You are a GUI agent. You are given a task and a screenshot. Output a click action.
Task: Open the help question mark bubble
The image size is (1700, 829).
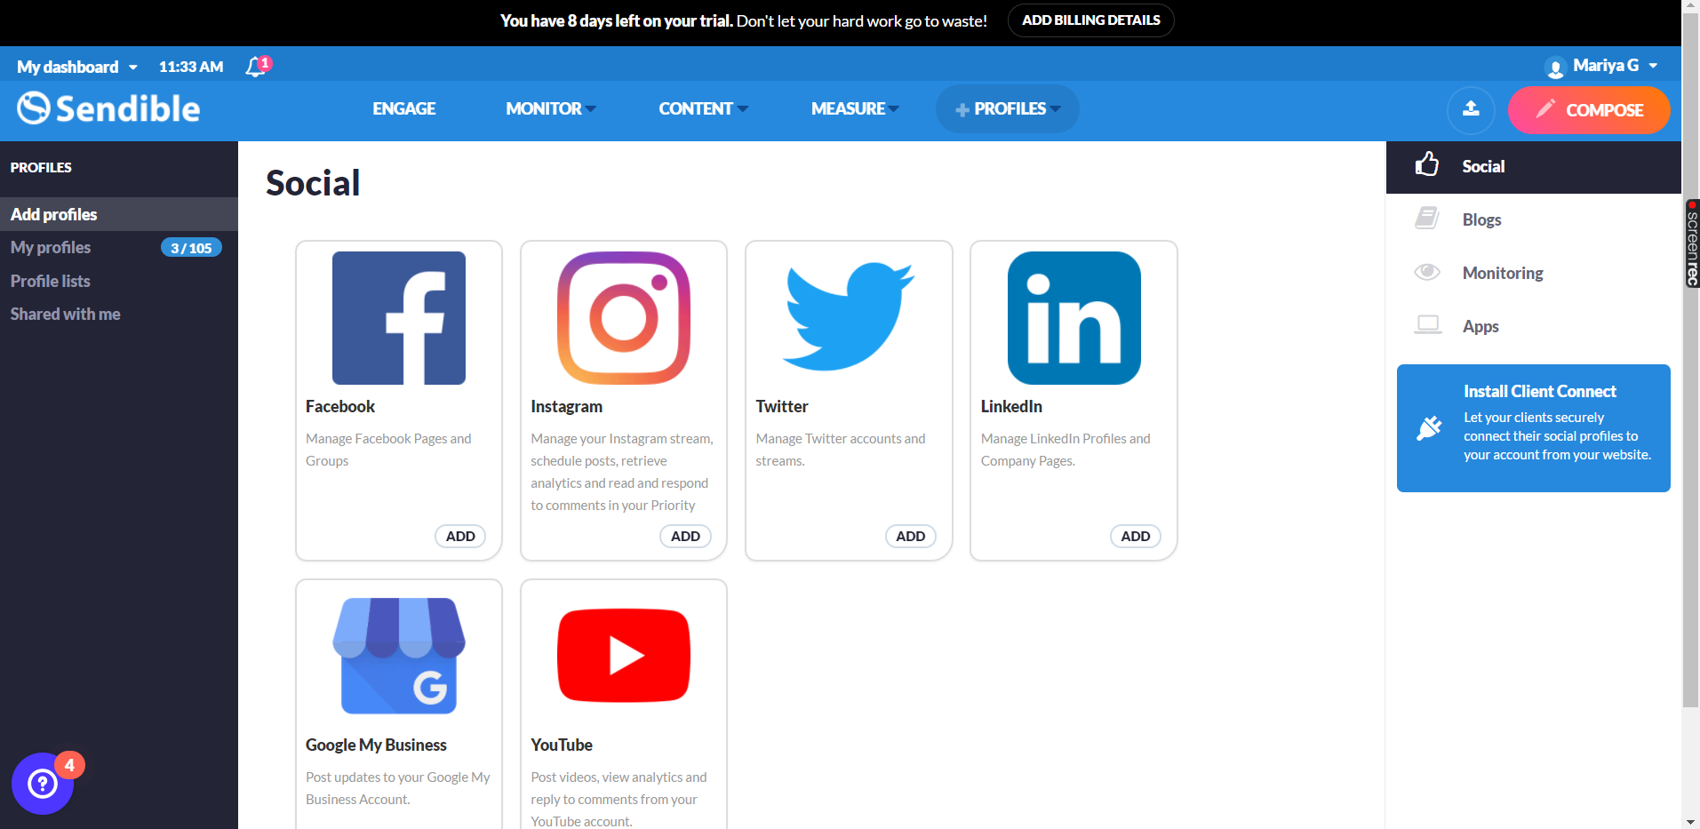coord(43,783)
